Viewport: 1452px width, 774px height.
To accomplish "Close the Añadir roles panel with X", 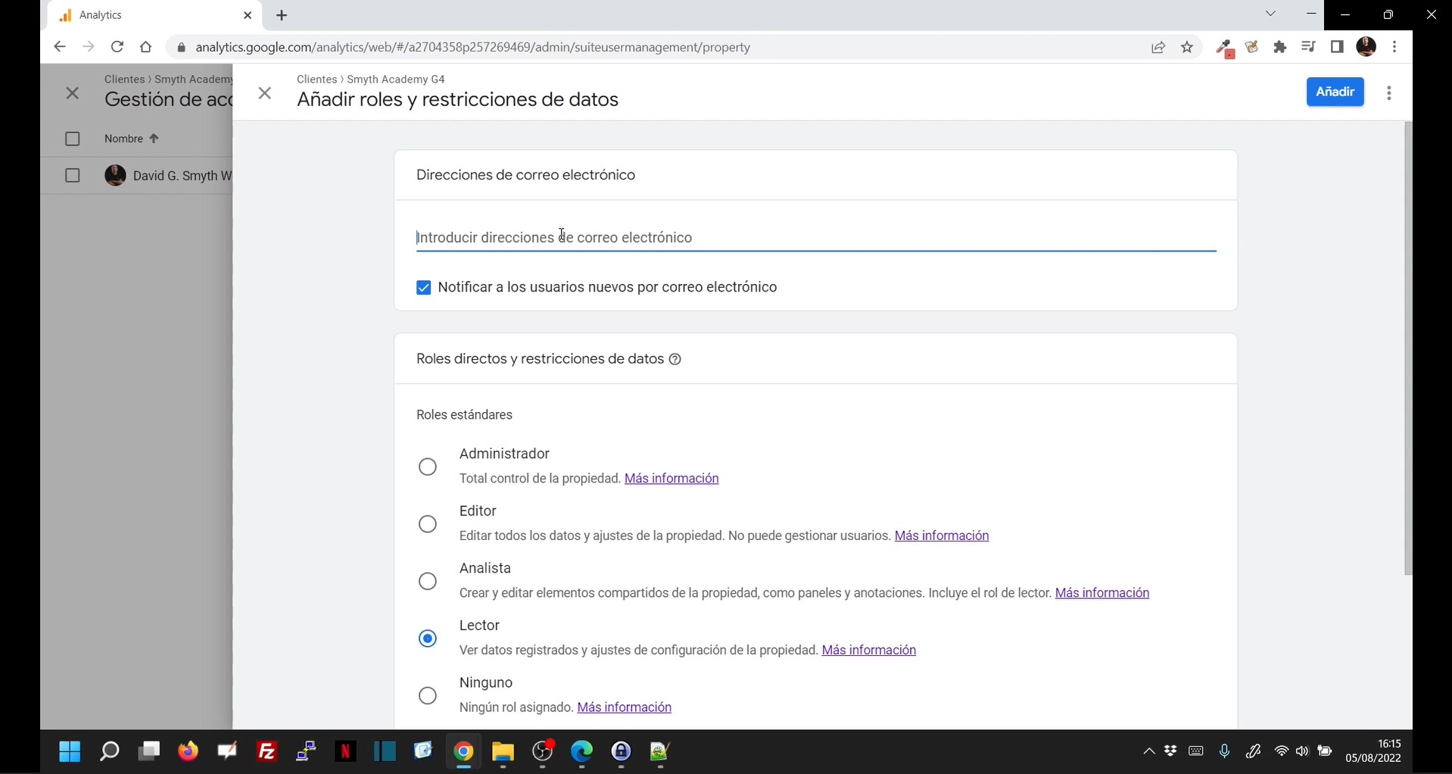I will [264, 93].
